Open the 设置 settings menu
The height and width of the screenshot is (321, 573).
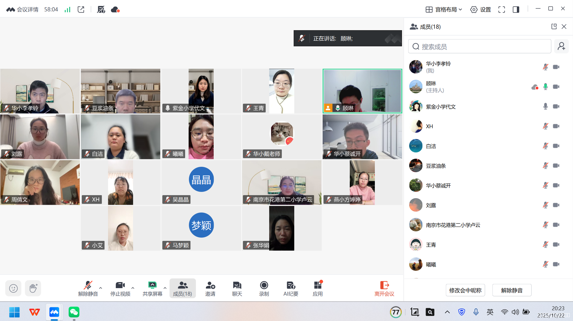(x=480, y=10)
